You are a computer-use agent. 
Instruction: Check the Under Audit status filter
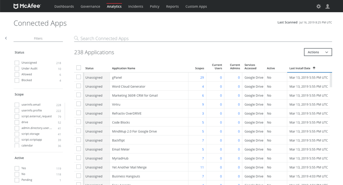coord(17,69)
